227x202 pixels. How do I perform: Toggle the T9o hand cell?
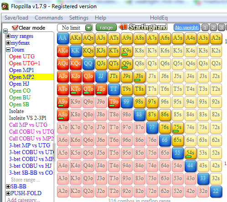coord(114,102)
